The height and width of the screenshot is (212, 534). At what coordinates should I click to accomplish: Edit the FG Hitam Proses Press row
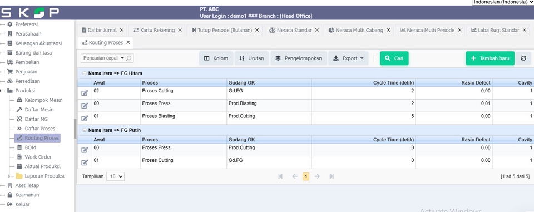tap(85, 106)
